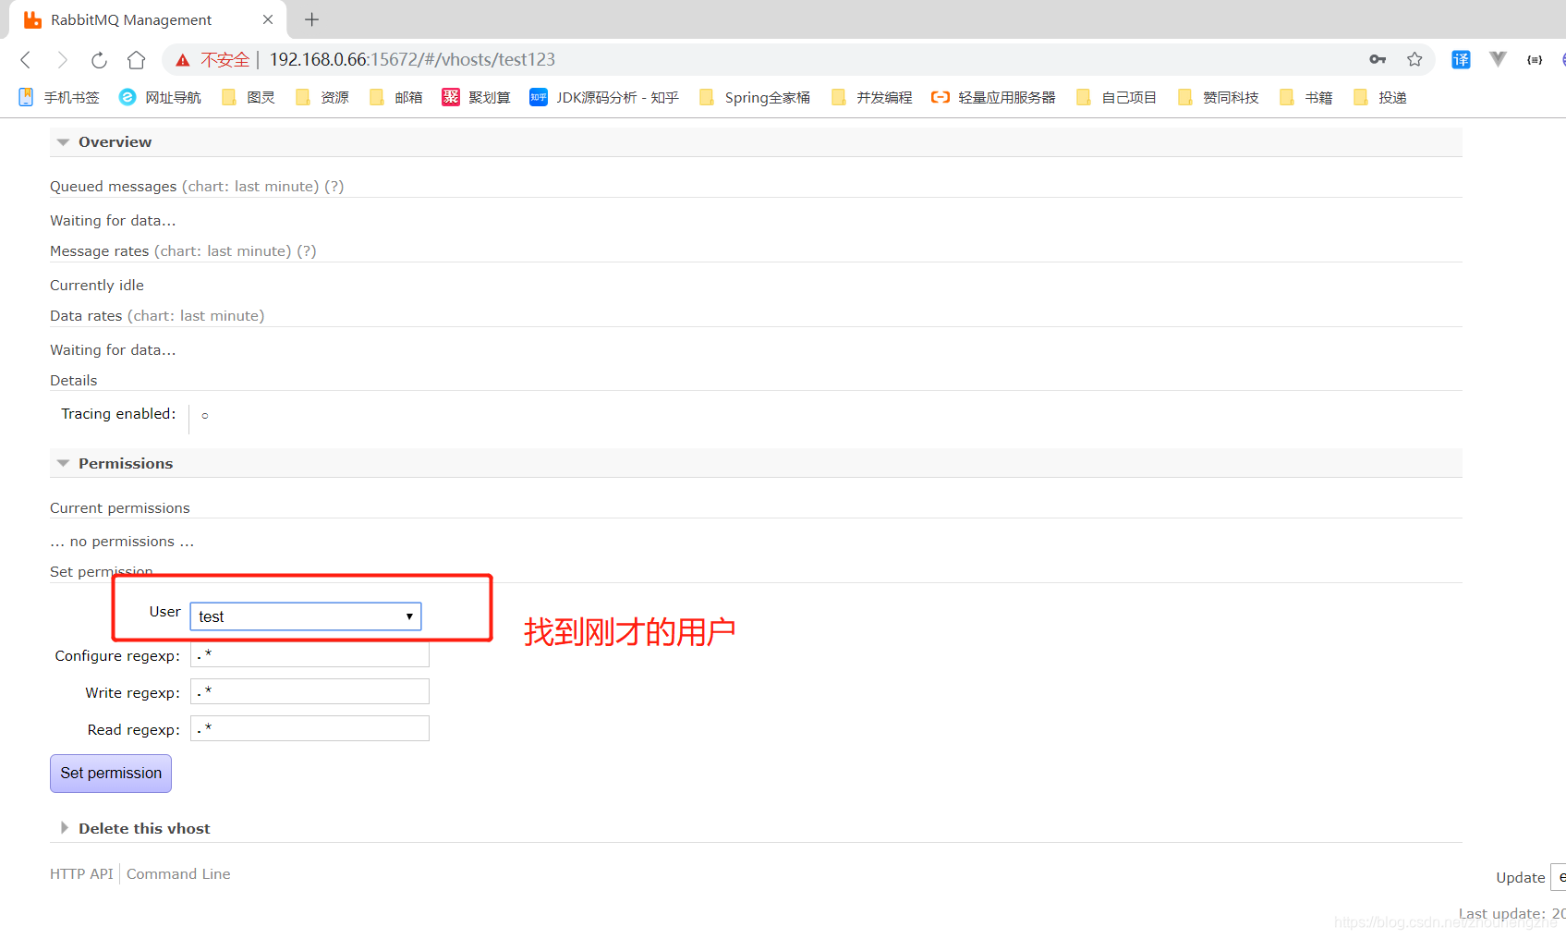
Task: Open the blue translate extension icon
Action: pos(1461,59)
